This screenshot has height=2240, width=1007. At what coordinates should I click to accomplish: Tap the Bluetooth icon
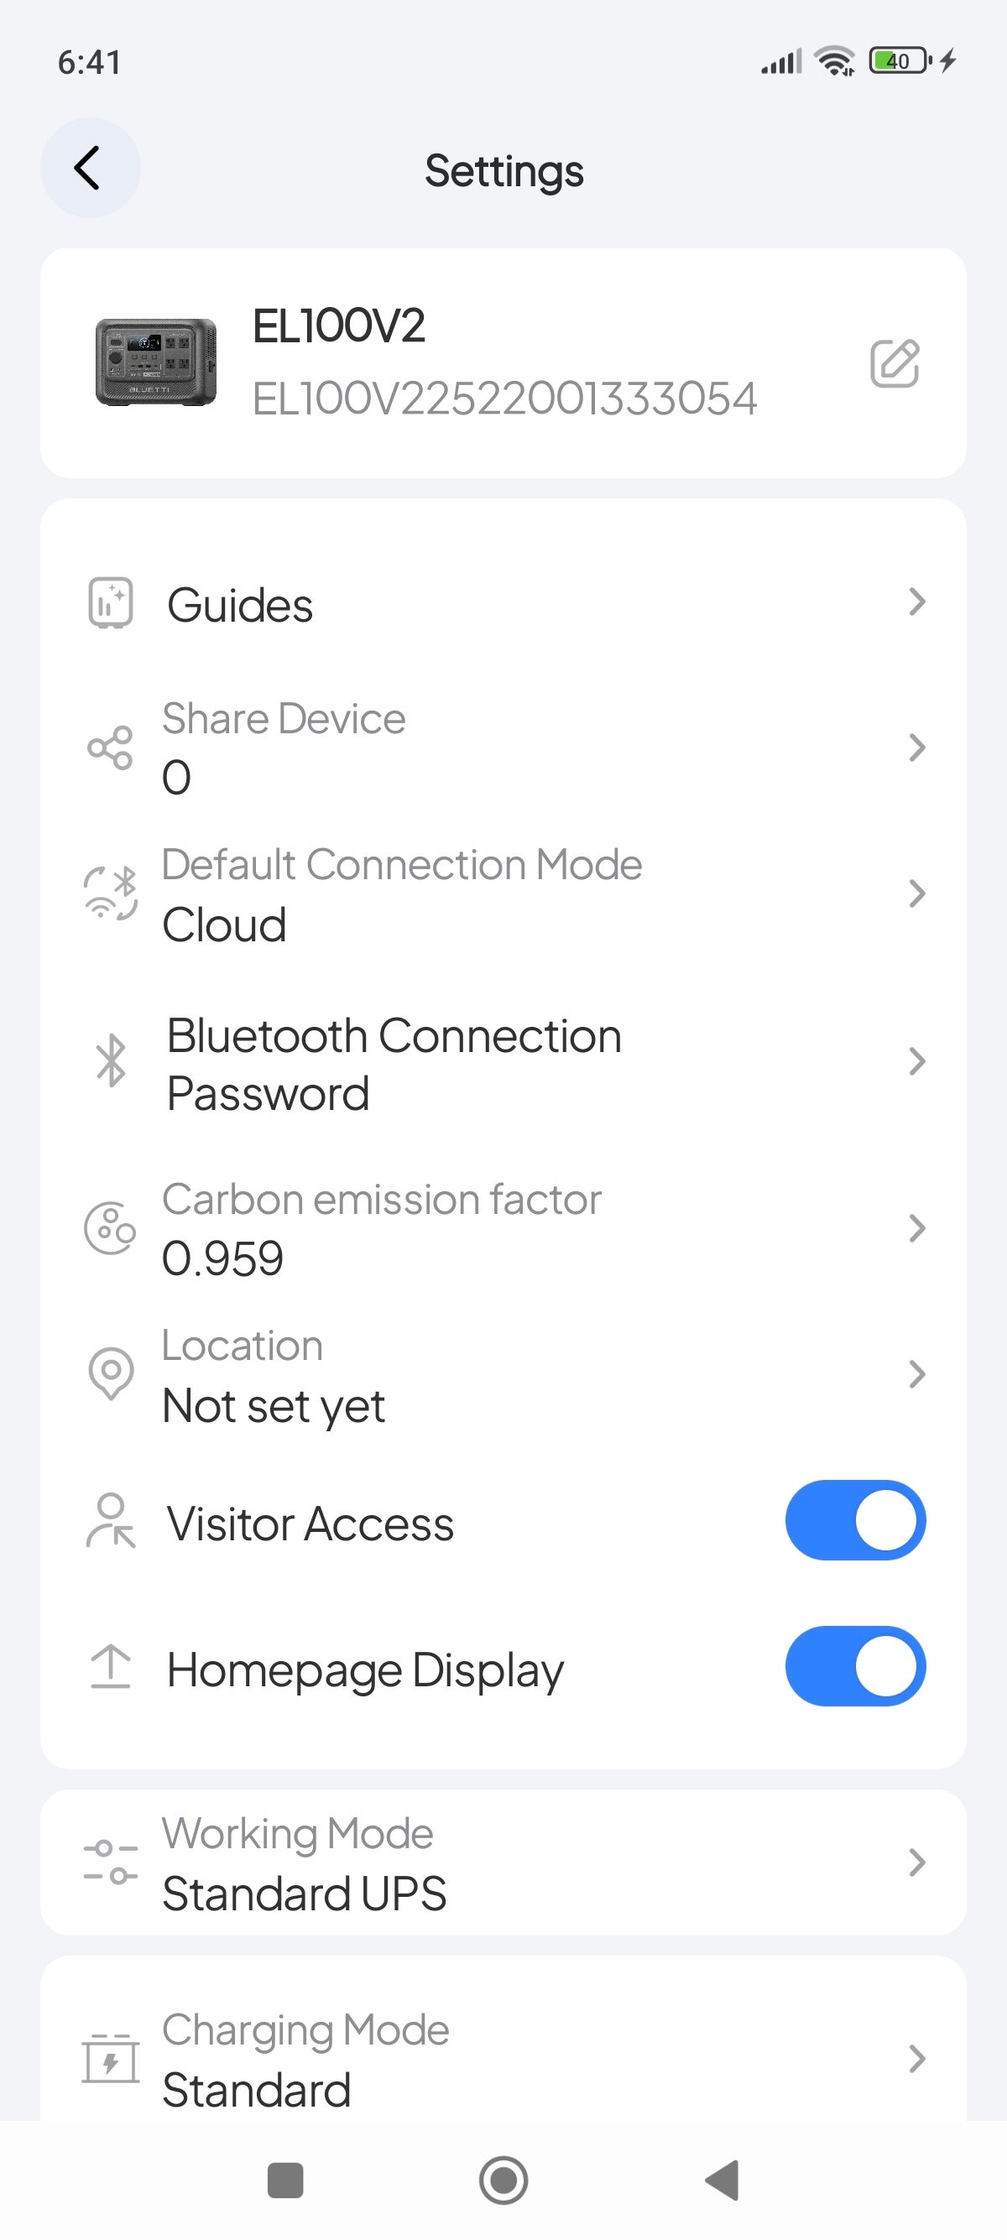coord(111,1061)
